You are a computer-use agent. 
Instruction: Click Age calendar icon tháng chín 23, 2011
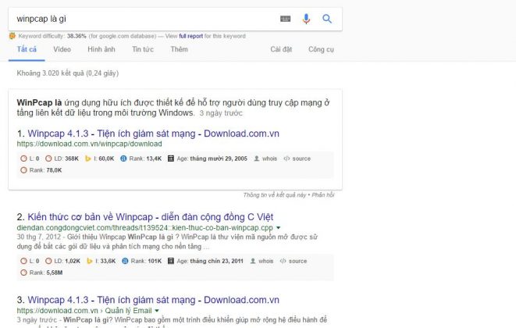pyautogui.click(x=170, y=261)
